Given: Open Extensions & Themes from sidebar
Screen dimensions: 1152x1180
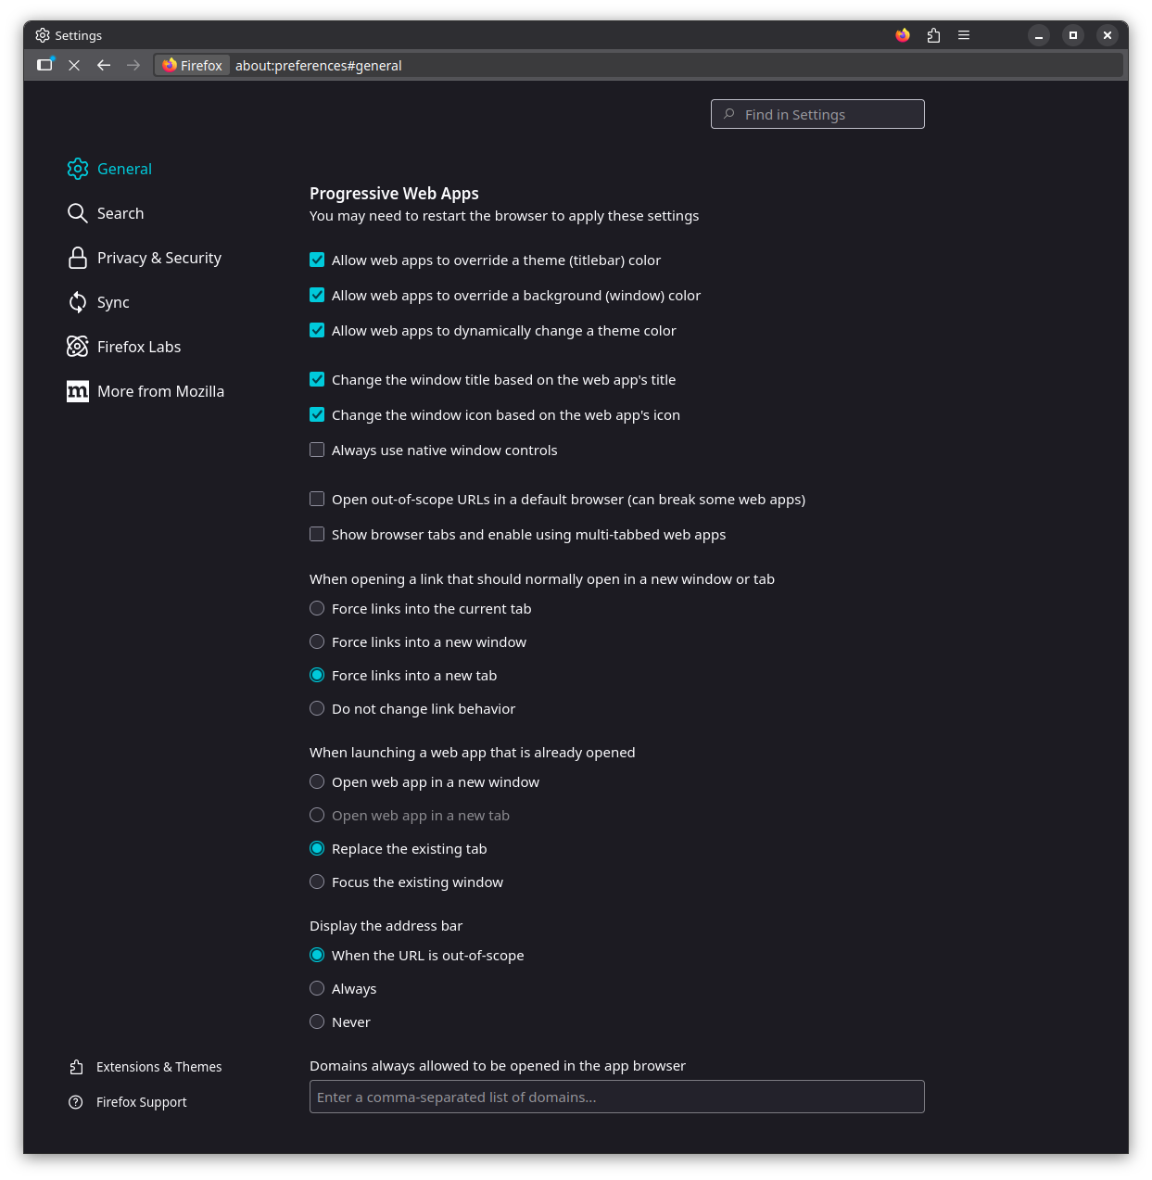Looking at the screenshot, I should [158, 1067].
